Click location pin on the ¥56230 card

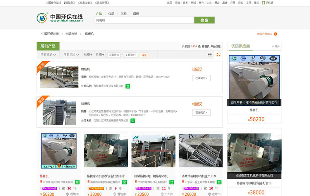pyautogui.click(x=67, y=194)
